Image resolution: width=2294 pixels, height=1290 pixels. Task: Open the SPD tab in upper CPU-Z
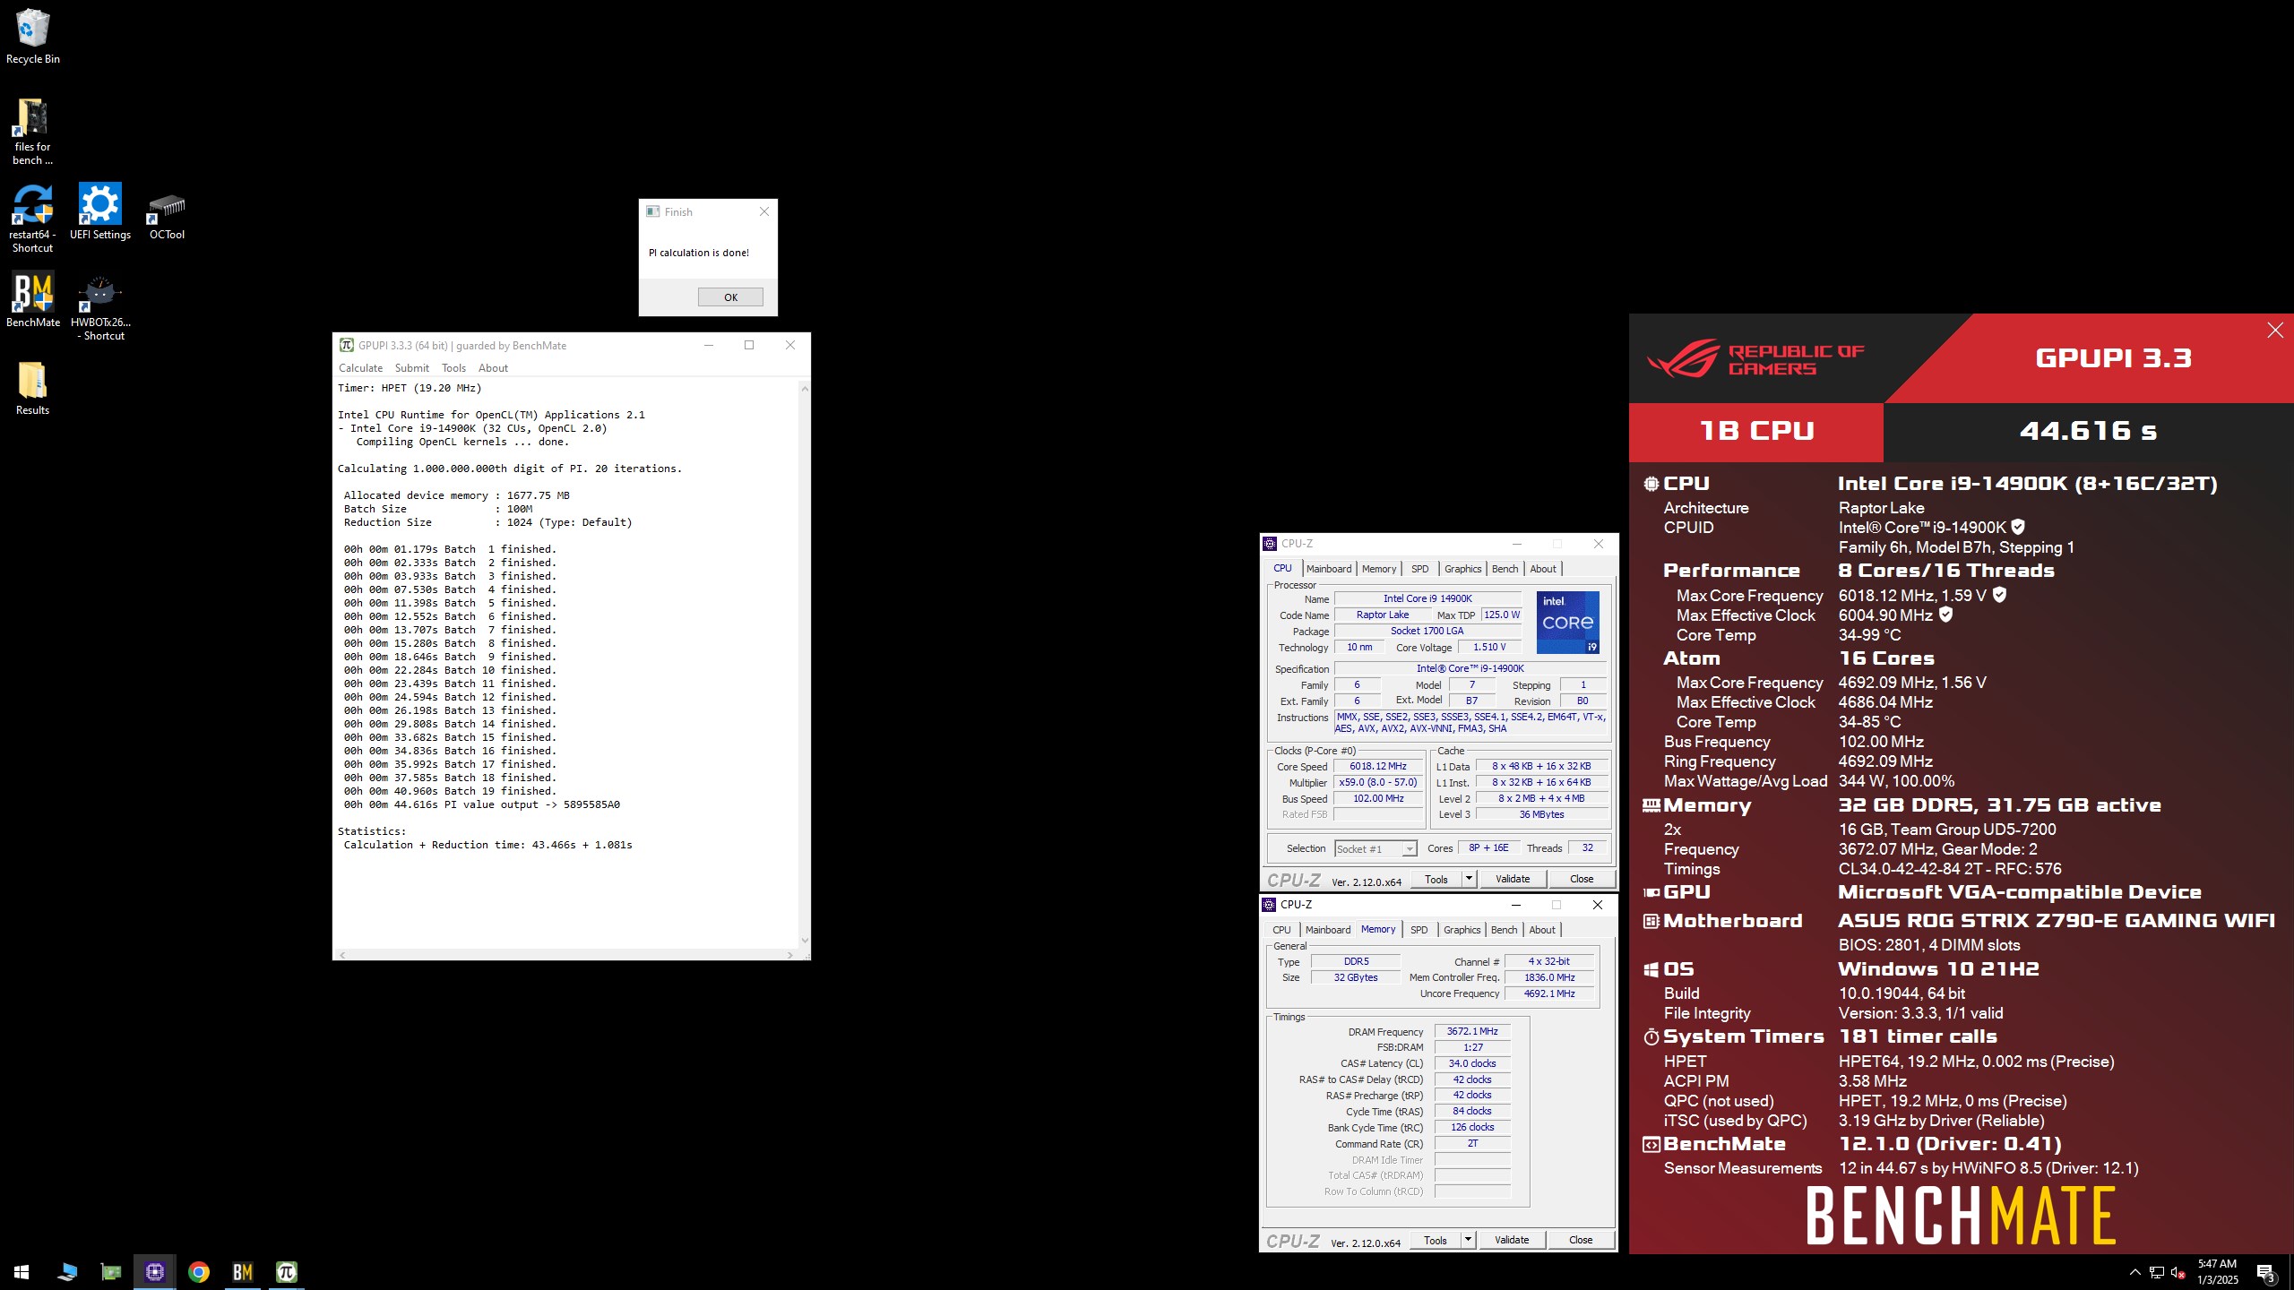pyautogui.click(x=1420, y=569)
